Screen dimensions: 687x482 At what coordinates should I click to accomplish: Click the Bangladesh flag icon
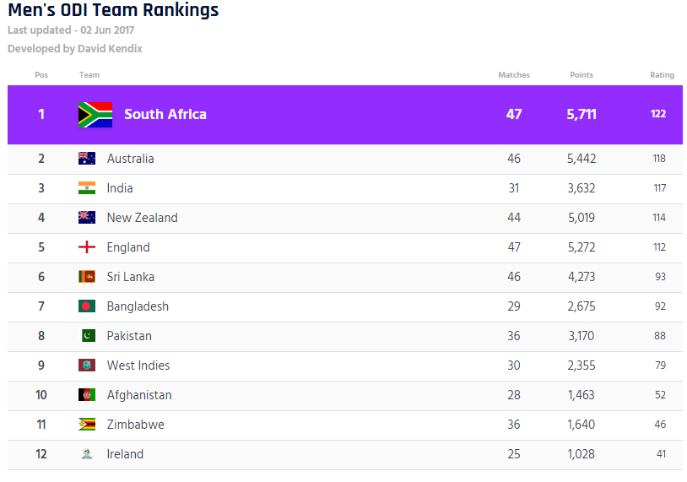[87, 306]
